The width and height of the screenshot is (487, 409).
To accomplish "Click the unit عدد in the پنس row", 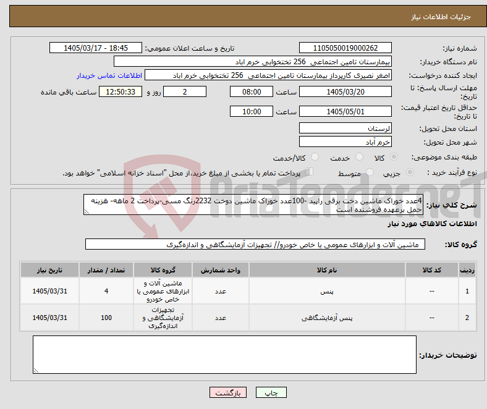I will point(220,291).
